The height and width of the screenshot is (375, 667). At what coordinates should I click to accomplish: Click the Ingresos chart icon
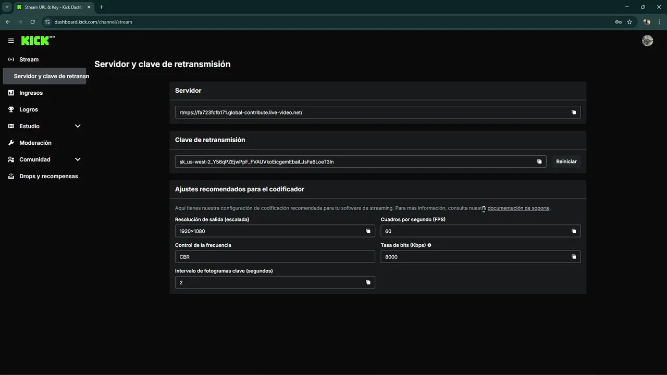[x=11, y=93]
